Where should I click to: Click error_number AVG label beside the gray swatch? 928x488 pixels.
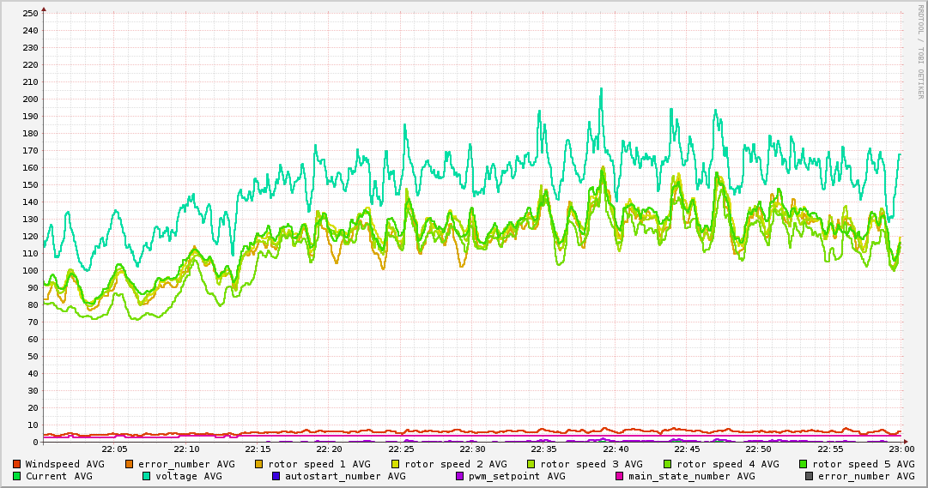866,476
